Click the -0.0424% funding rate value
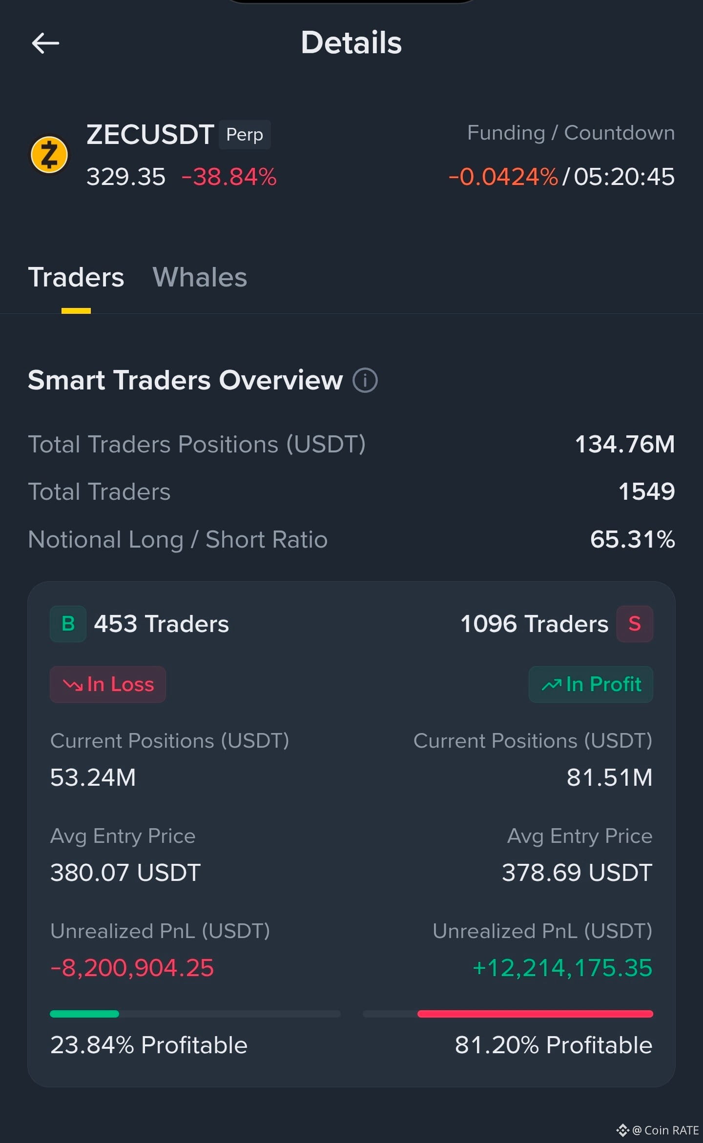The width and height of the screenshot is (703, 1143). coord(503,177)
